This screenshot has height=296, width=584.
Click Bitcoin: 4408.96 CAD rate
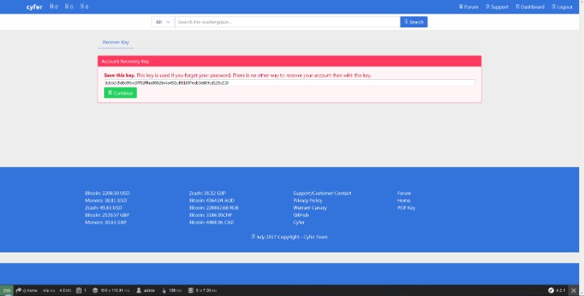pyautogui.click(x=211, y=223)
